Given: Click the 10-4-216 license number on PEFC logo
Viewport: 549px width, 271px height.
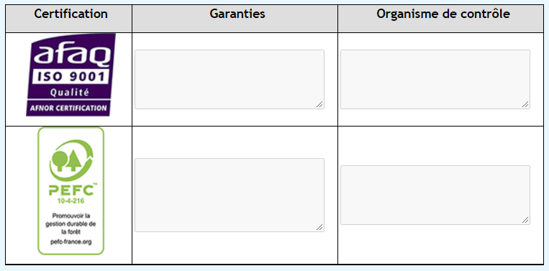Looking at the screenshot, I should (x=71, y=201).
